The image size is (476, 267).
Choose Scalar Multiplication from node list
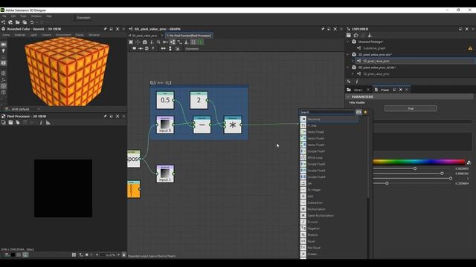(329, 216)
